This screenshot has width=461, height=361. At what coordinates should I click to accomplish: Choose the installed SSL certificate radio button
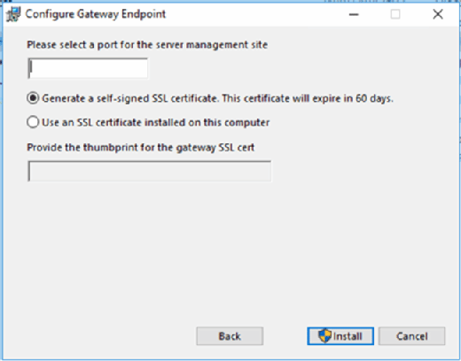tap(33, 122)
